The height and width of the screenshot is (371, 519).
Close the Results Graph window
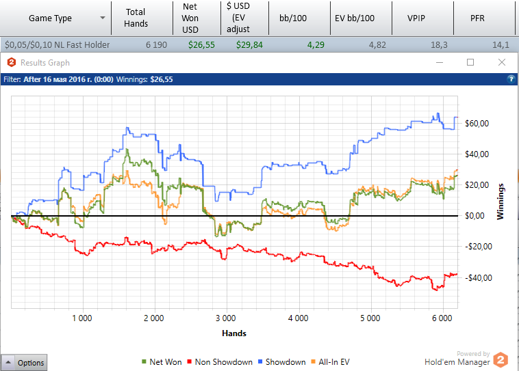[502, 62]
